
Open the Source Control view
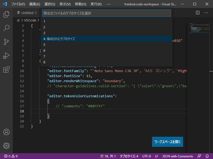click(x=6, y=42)
